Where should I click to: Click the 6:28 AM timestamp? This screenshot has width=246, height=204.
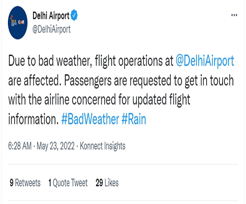coord(20,146)
